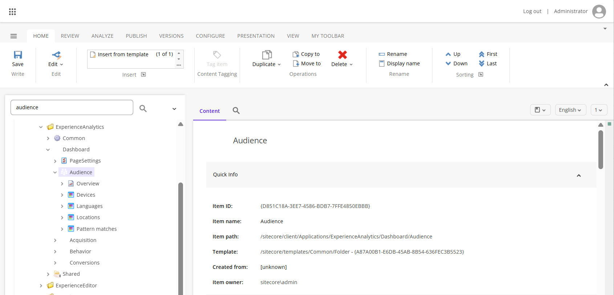This screenshot has height=295, width=614.
Task: Collapse the Dashboard tree node
Action: [x=48, y=149]
